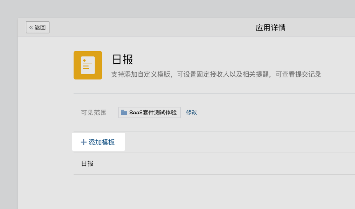Click the 修改 link for visible range
This screenshot has width=355, height=209.
coord(192,112)
